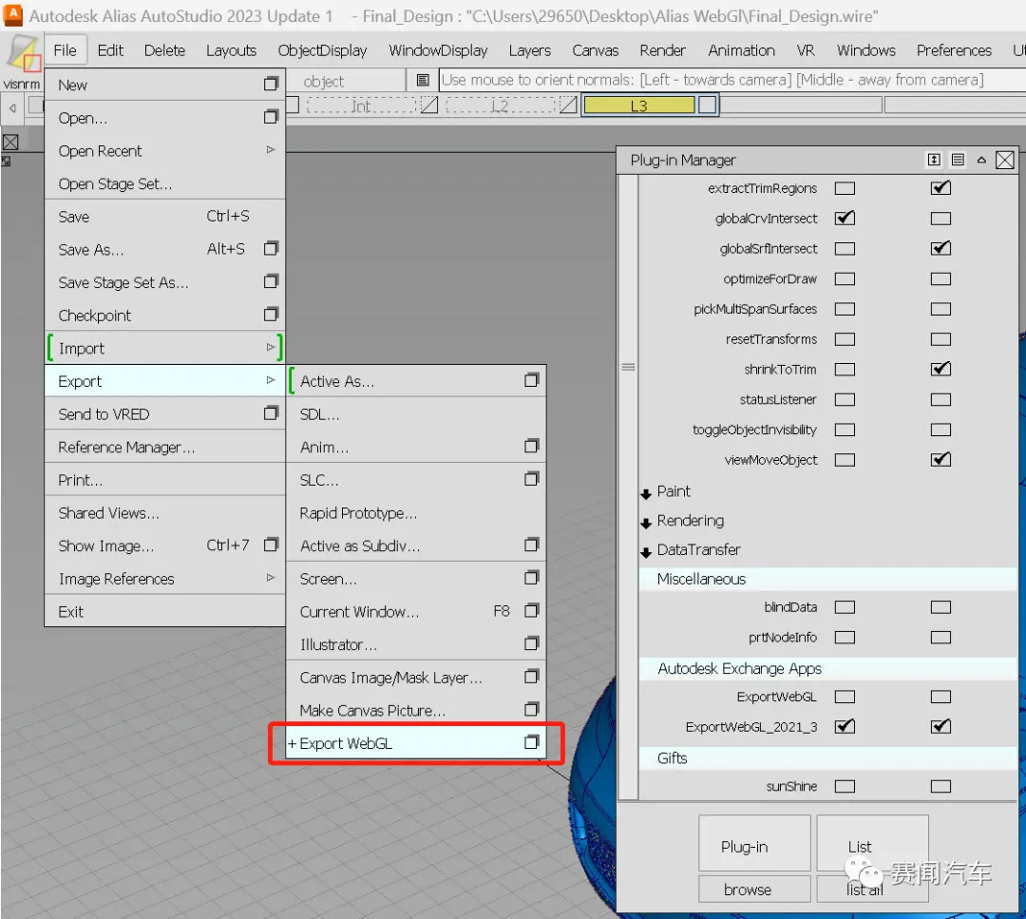Toggle first checkbox for optimizeForDraw

click(845, 278)
